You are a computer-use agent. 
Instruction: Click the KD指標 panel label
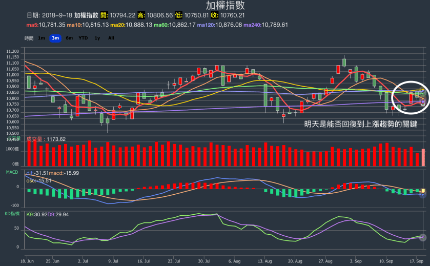pyautogui.click(x=12, y=213)
